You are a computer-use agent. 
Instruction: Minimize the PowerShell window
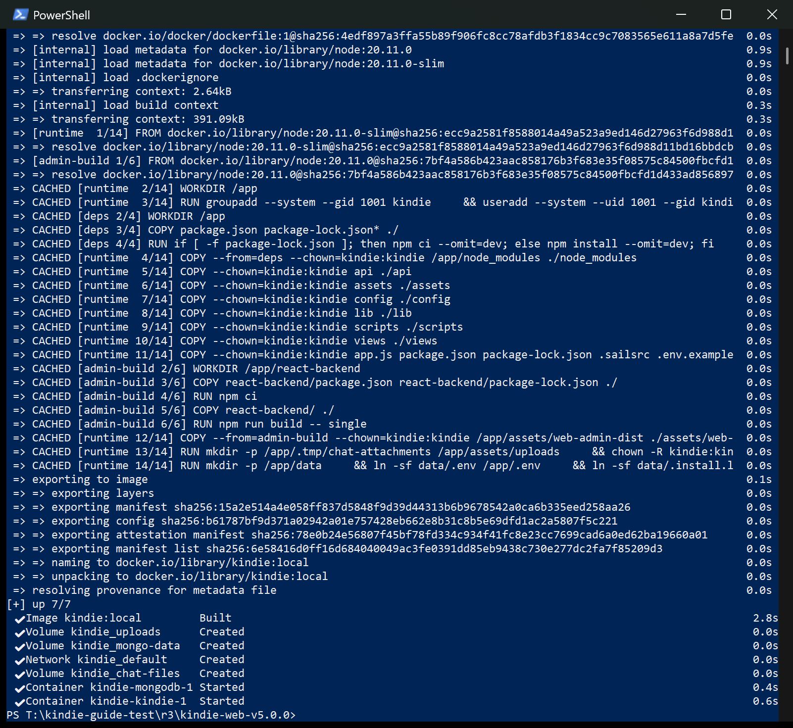click(681, 15)
